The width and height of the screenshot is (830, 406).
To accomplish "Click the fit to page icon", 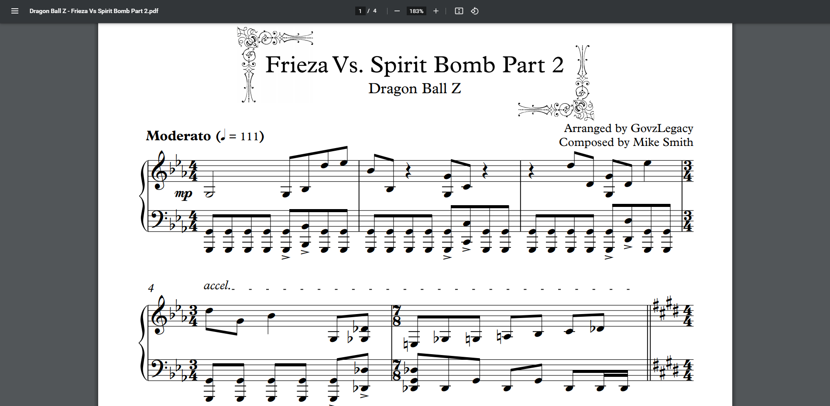I will (459, 11).
